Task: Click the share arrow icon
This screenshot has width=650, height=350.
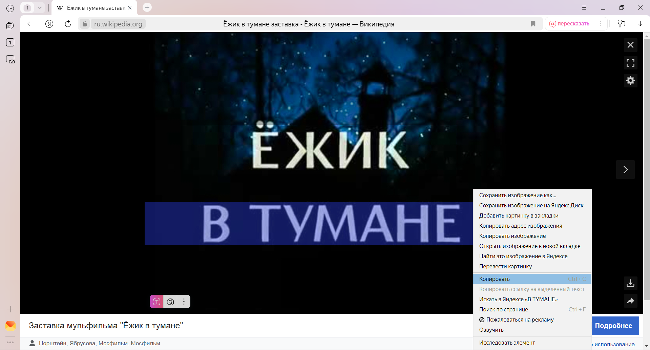Action: click(x=630, y=301)
